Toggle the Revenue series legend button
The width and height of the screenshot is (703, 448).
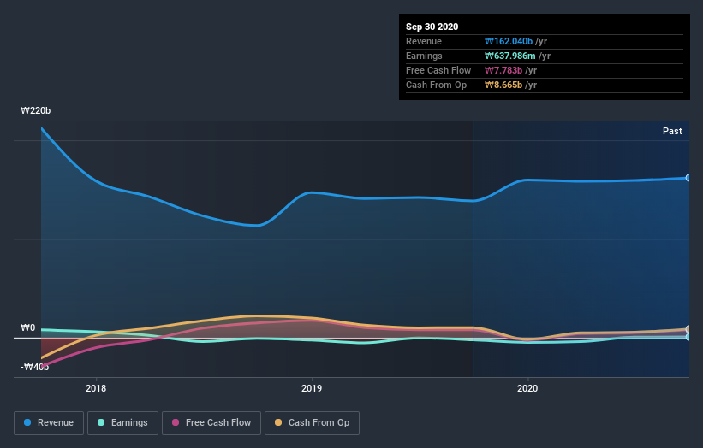pyautogui.click(x=49, y=423)
